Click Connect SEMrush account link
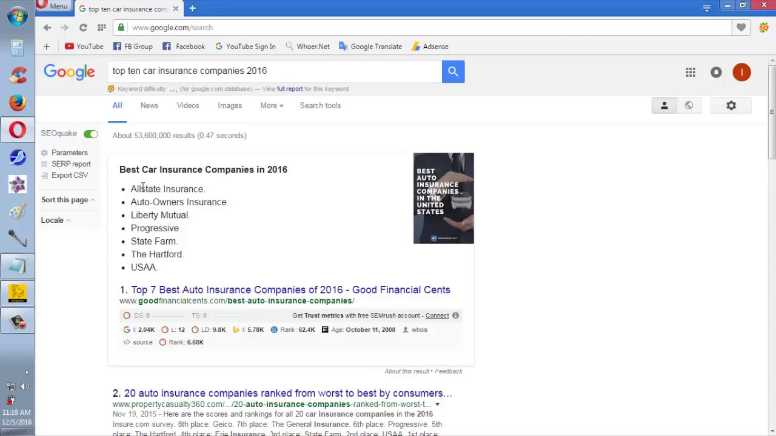776x436 pixels. [437, 315]
